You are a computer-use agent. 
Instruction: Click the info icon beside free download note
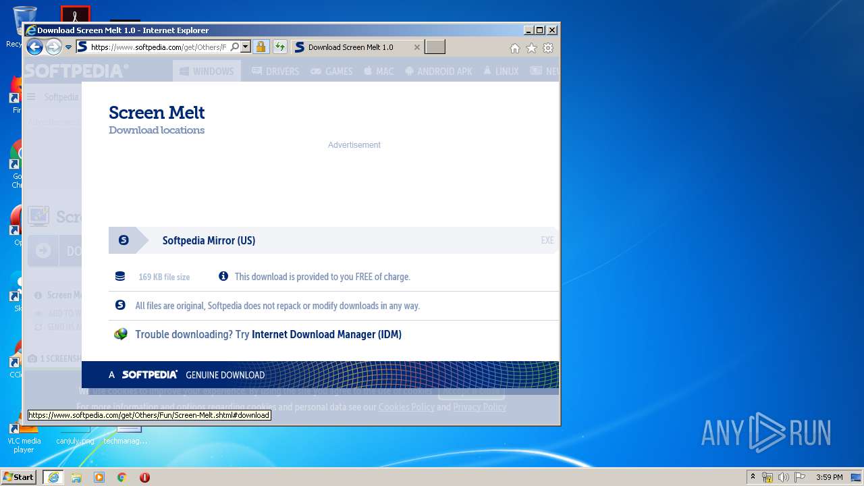(223, 276)
